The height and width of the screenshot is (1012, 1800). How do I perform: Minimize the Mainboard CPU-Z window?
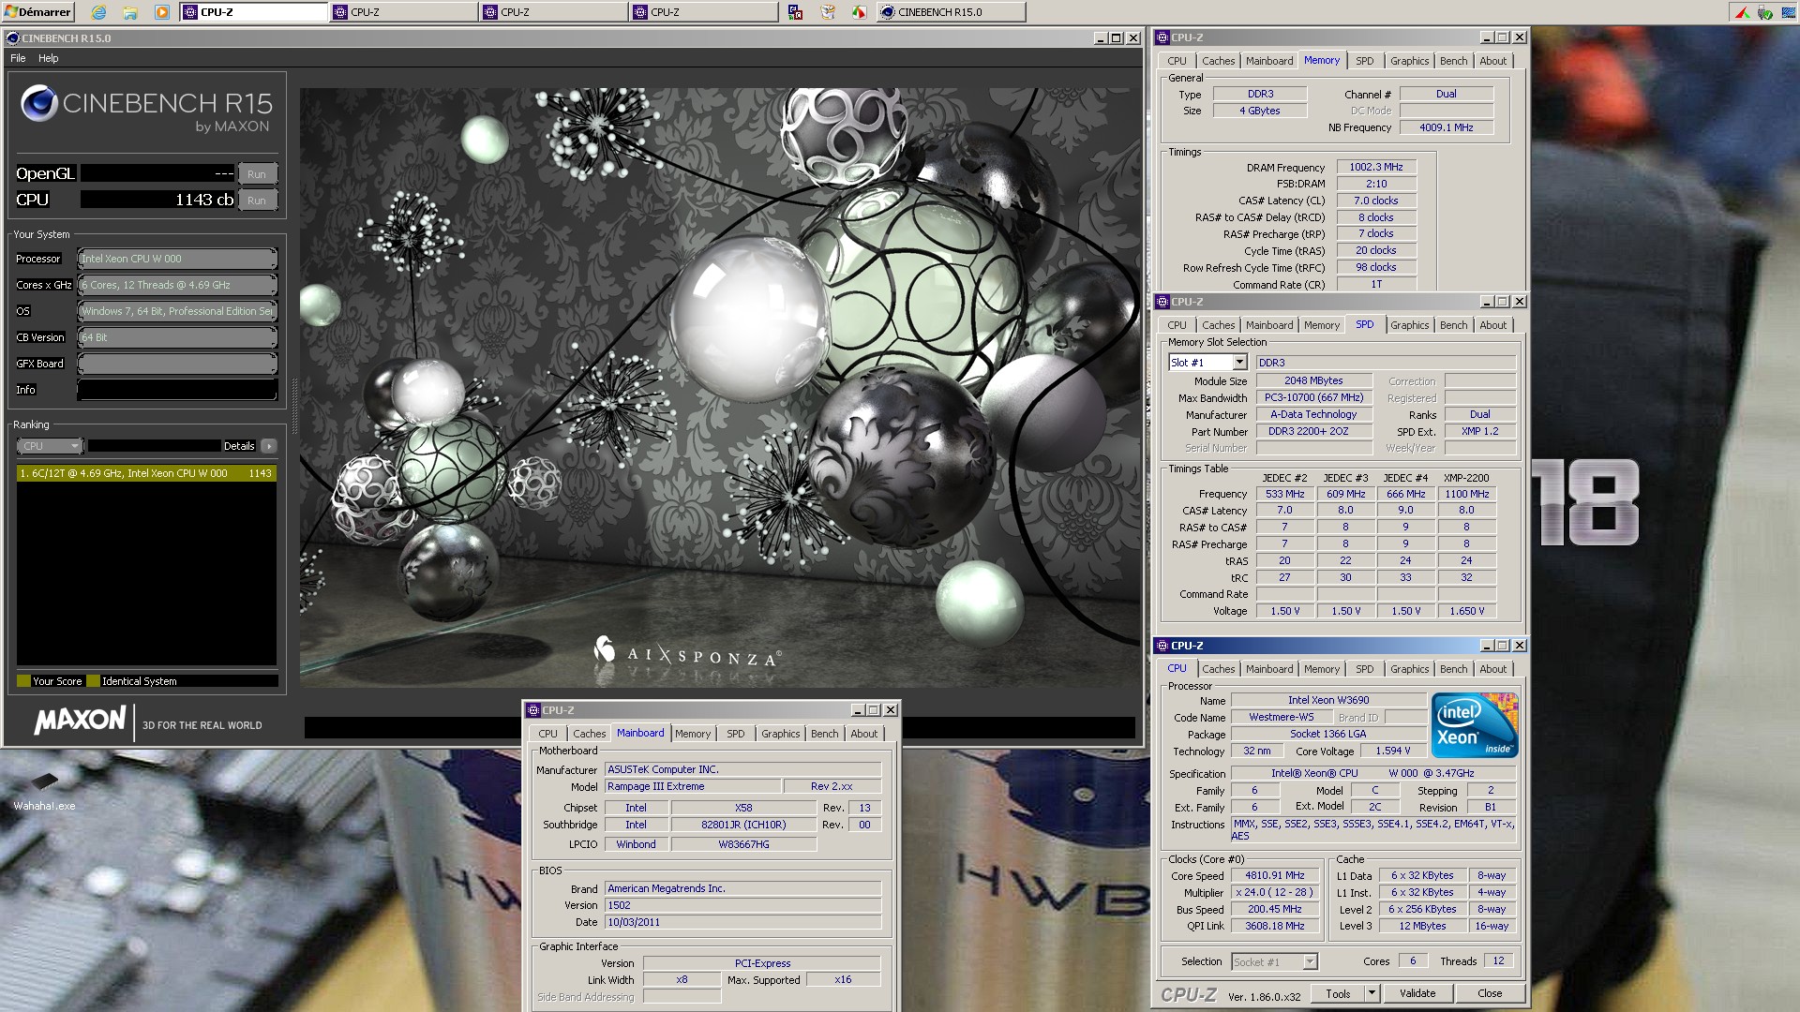click(857, 710)
